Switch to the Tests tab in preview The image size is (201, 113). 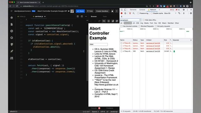105,17
